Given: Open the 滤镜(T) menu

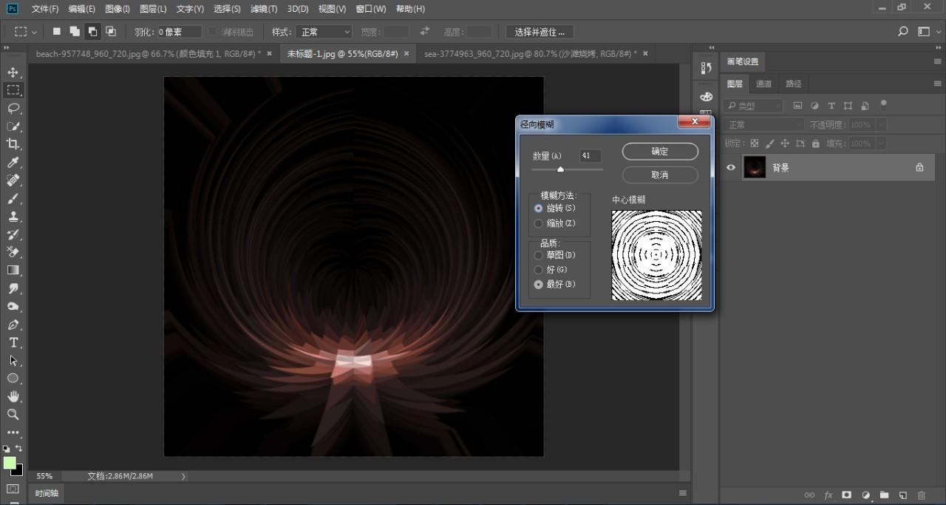Looking at the screenshot, I should coord(264,9).
